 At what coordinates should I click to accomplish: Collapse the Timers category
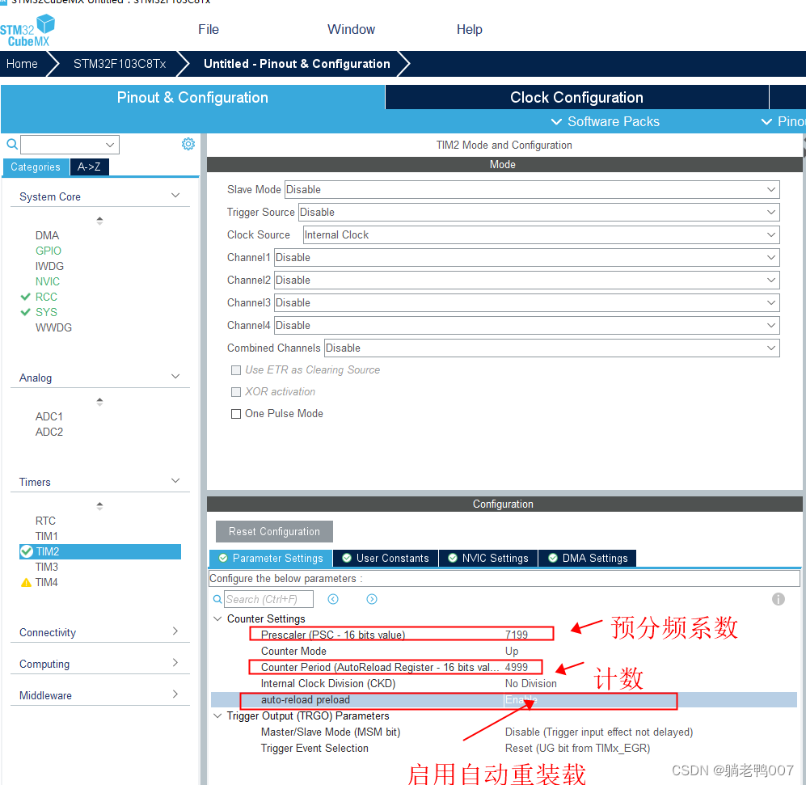point(175,481)
